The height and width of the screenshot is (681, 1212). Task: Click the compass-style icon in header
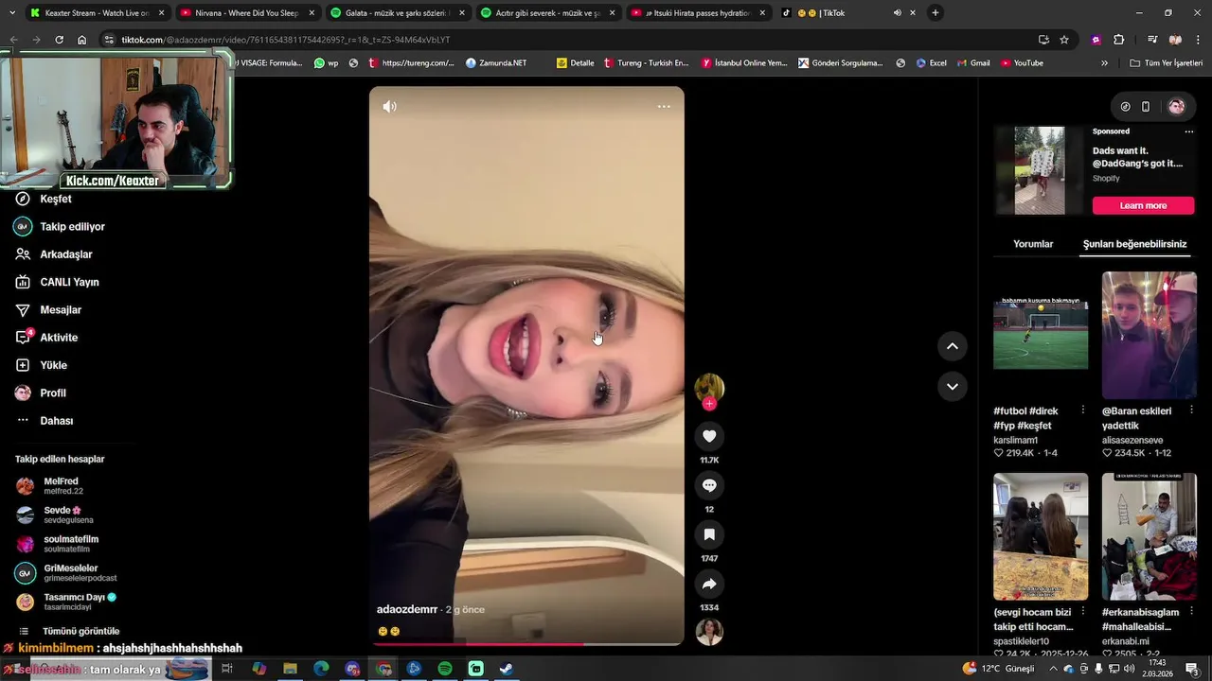[1125, 107]
